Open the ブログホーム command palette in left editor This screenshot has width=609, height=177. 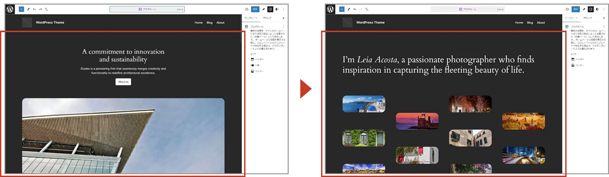(x=147, y=9)
